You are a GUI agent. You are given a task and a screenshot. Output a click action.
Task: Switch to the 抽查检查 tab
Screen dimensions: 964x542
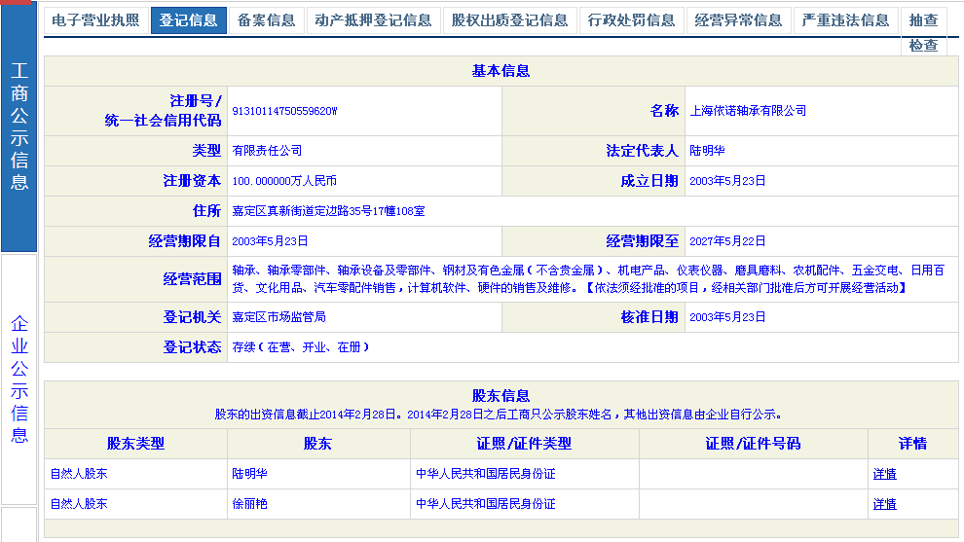pyautogui.click(x=923, y=31)
